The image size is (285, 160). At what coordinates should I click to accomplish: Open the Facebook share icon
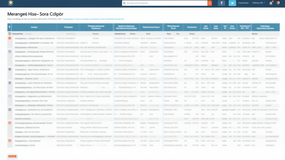[221, 3]
